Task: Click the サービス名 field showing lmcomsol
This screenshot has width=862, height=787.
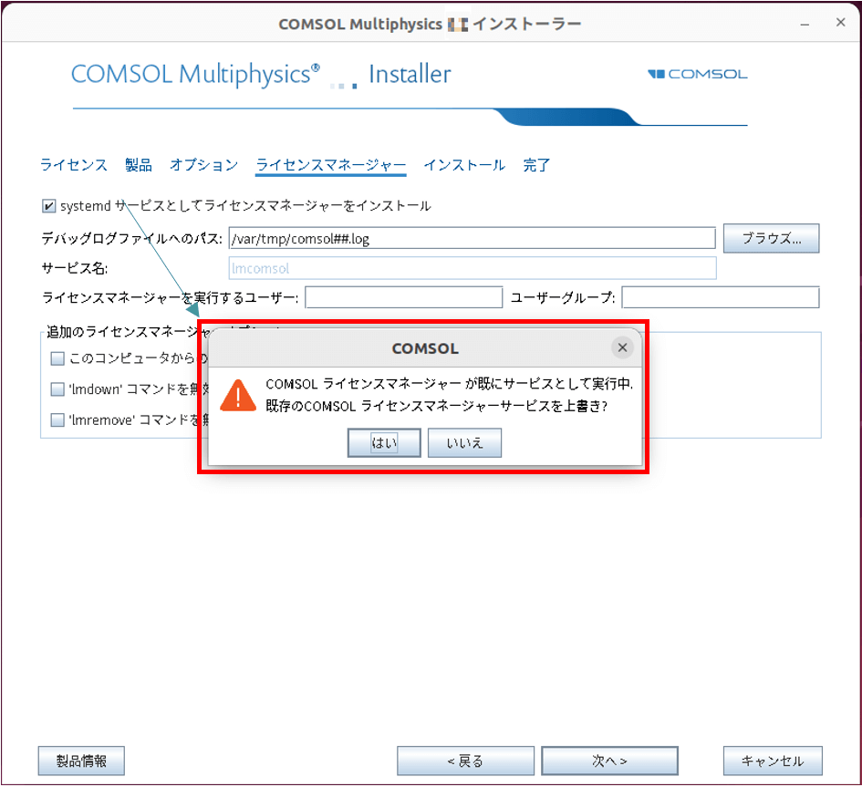Action: click(473, 268)
